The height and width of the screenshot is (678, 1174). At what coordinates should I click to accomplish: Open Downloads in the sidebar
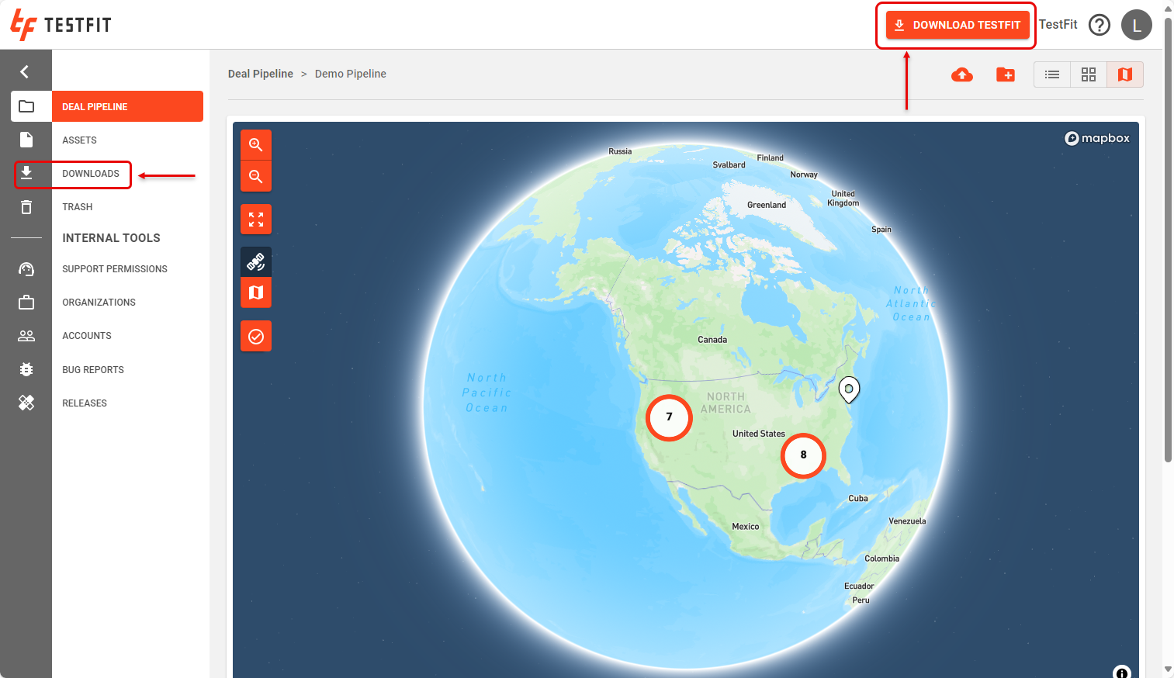91,174
